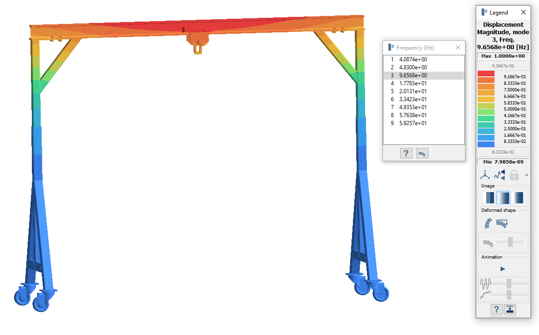The image size is (539, 335).
Task: Select mode 8 frequency 5.7638e+01
Action: pyautogui.click(x=424, y=115)
